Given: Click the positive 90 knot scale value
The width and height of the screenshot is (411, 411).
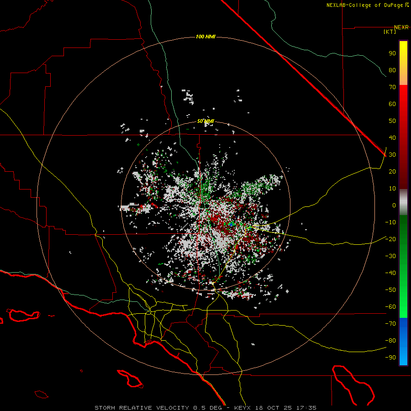Looking at the screenshot, I should 392,53.
